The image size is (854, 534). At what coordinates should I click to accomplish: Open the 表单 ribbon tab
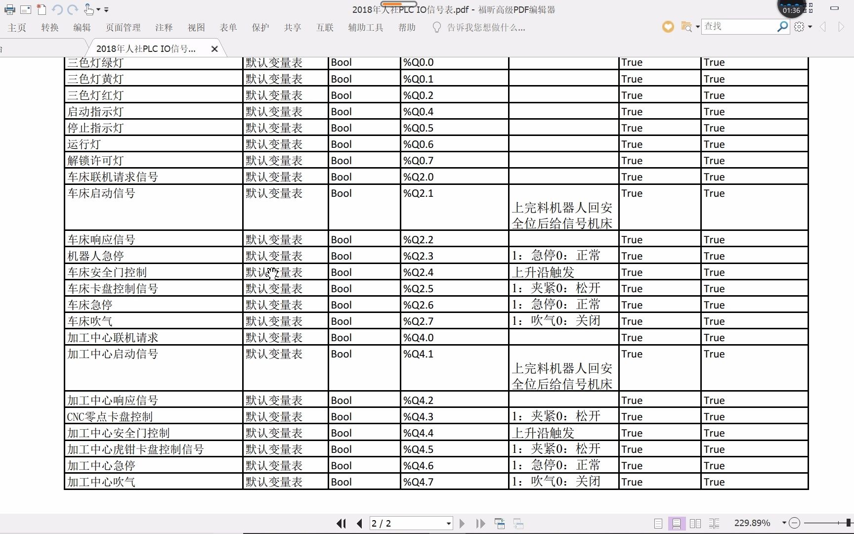[x=228, y=28]
